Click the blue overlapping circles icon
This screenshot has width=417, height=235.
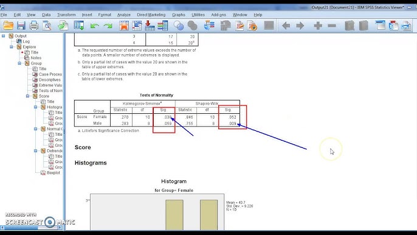179,26
